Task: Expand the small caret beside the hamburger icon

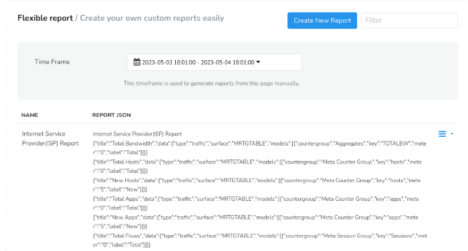Action: tap(452, 134)
